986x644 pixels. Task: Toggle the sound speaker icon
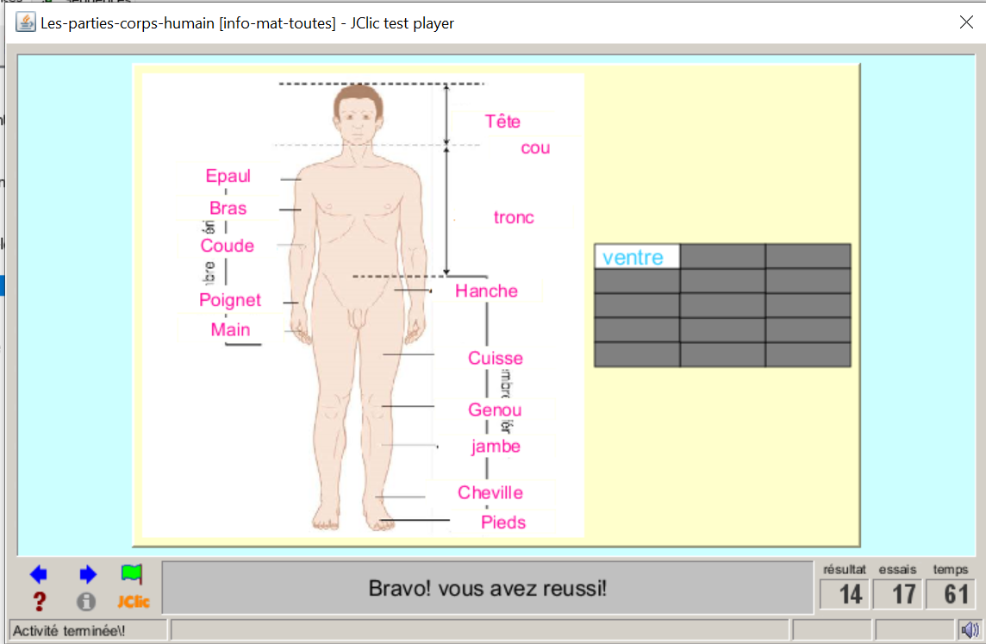[x=970, y=630]
